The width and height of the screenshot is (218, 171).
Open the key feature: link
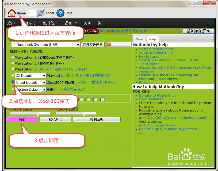point(149,57)
